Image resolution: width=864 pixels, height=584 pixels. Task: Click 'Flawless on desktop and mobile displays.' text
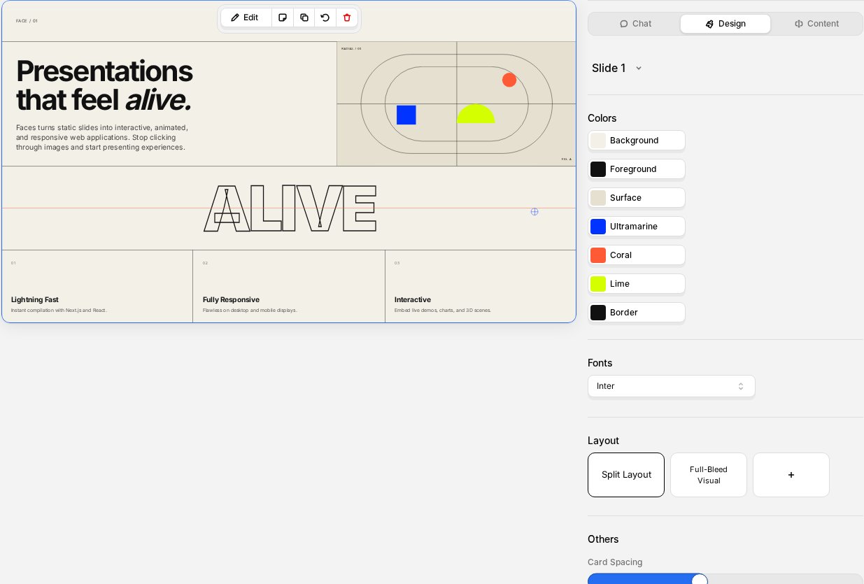(x=250, y=310)
